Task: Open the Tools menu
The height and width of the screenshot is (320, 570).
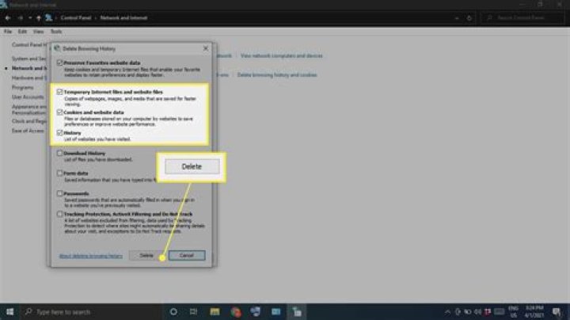Action: tap(55, 32)
